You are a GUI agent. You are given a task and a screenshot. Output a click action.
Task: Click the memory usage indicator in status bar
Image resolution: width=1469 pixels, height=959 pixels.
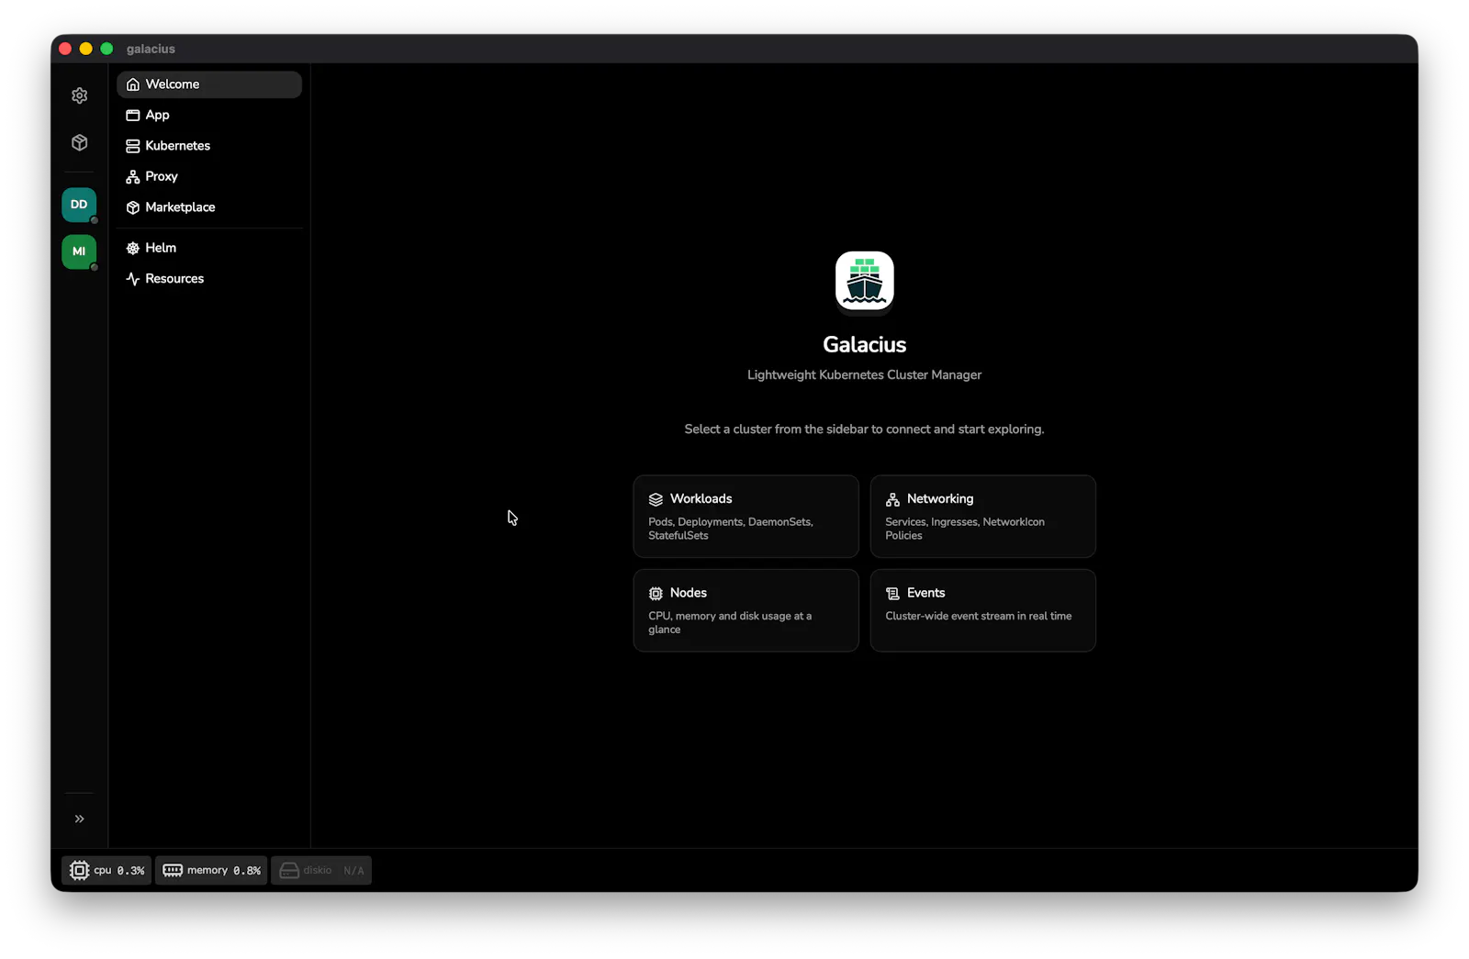(211, 870)
